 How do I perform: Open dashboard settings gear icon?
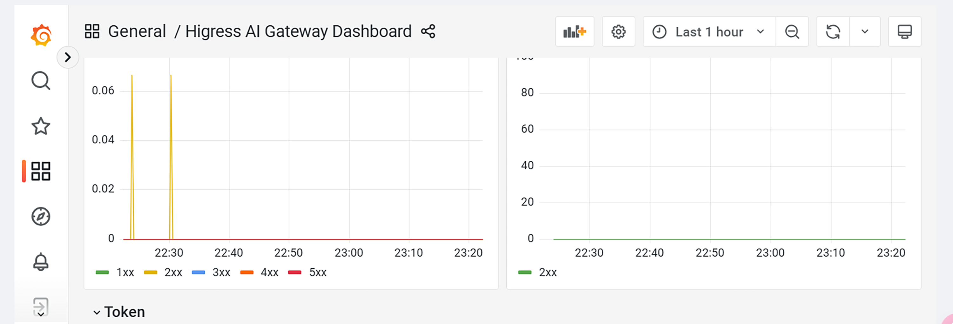618,32
